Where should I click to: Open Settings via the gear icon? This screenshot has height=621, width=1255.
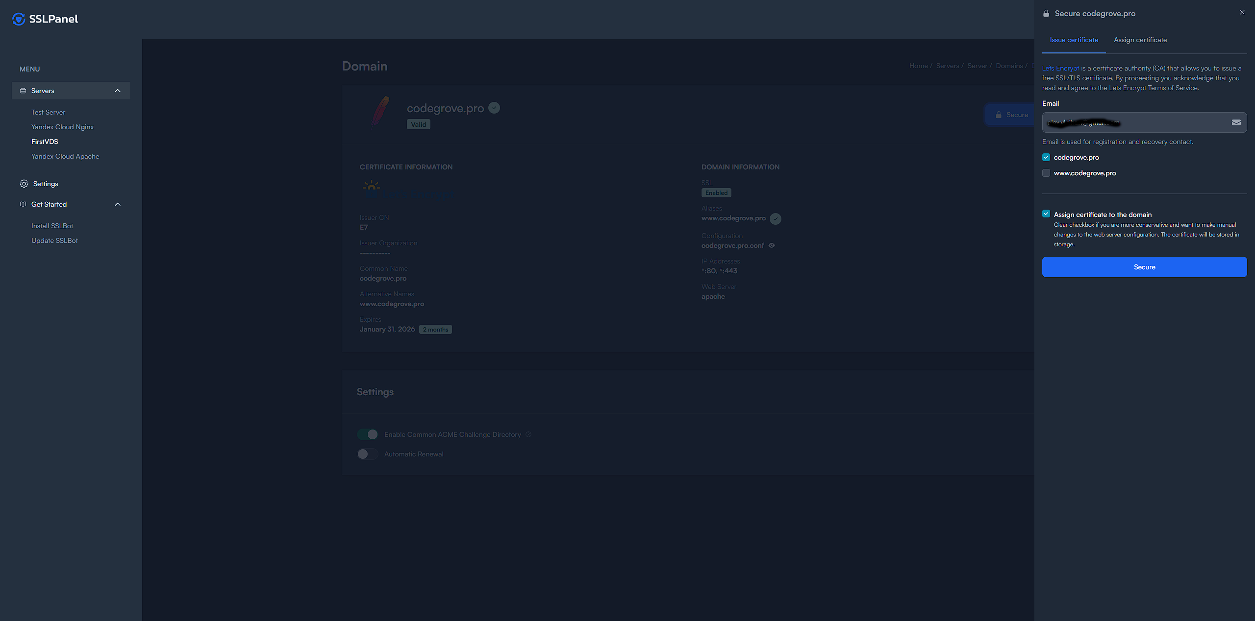[x=24, y=183]
